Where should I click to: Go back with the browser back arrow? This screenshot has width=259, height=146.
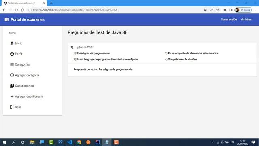4,10
